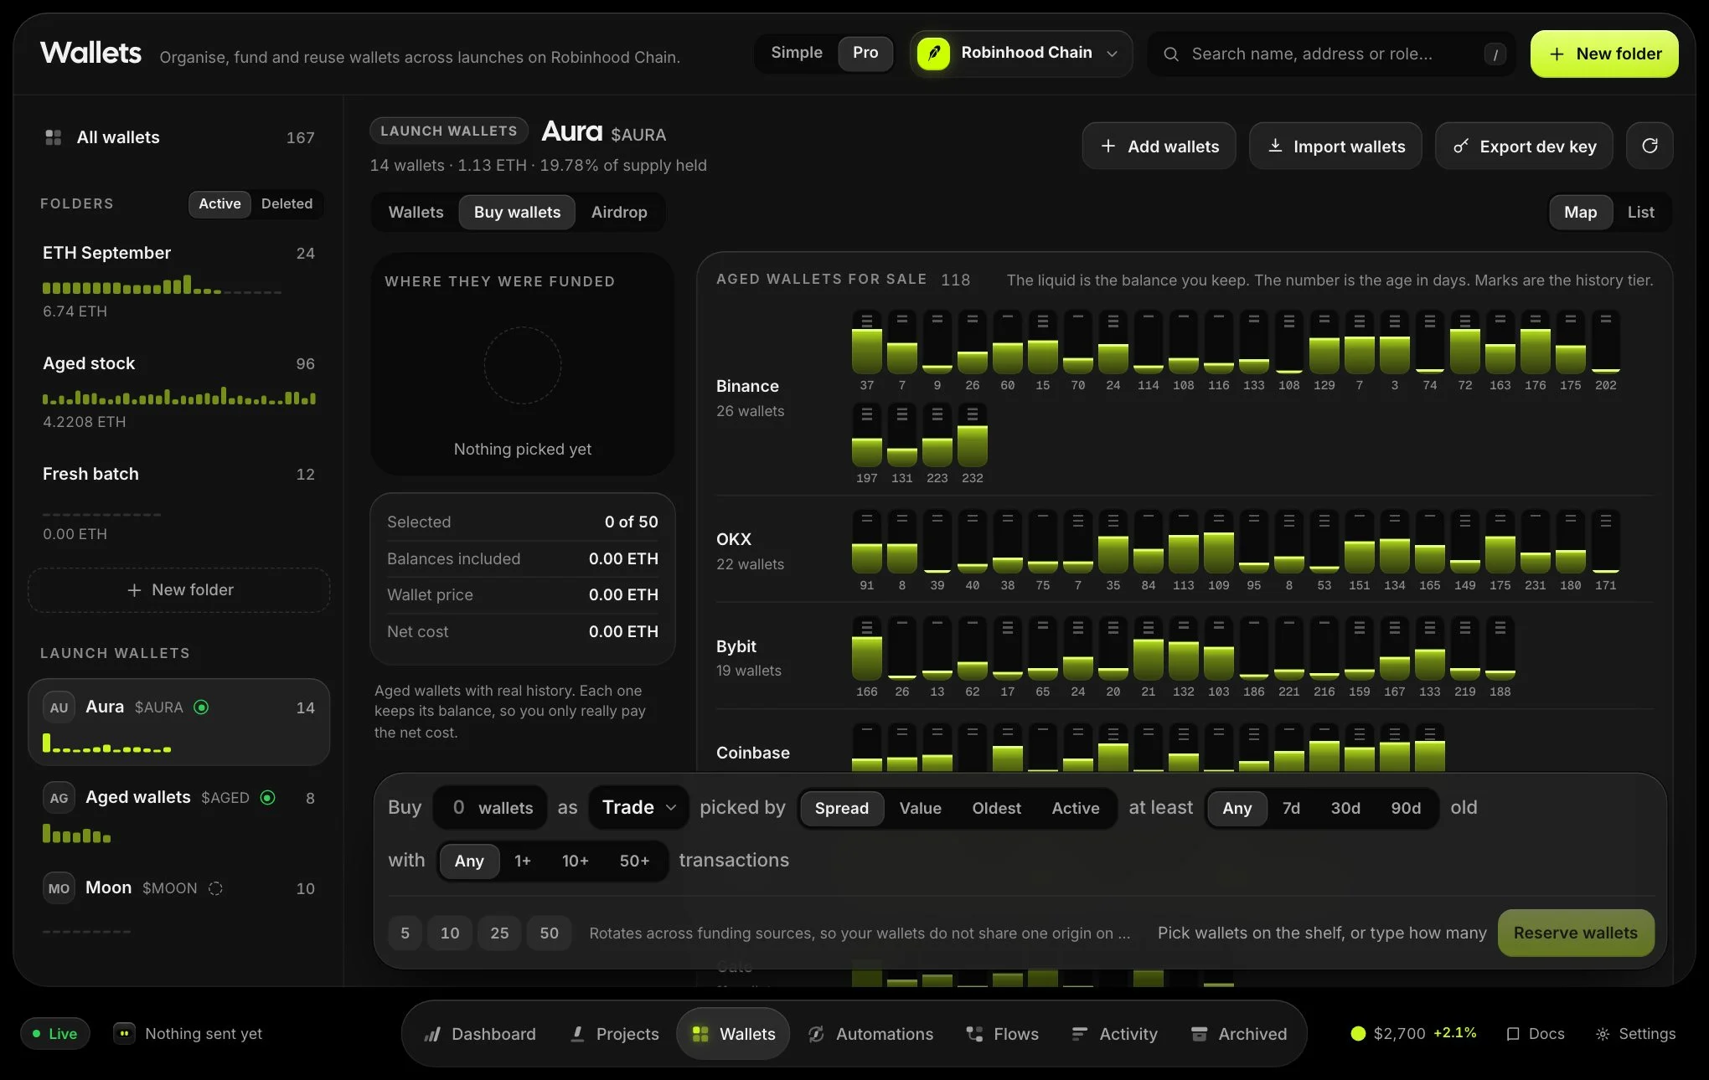This screenshot has height=1080, width=1709.
Task: Go to Activity in the bottom navigation
Action: click(x=1114, y=1034)
